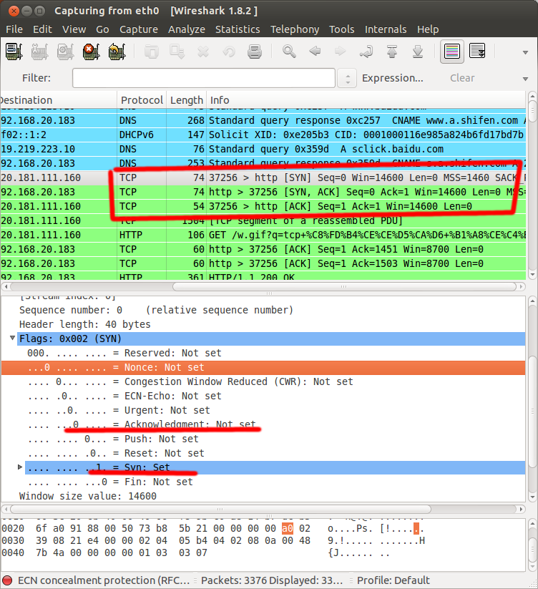The width and height of the screenshot is (538, 589).
Task: Sort by the Length column header
Action: (x=186, y=100)
